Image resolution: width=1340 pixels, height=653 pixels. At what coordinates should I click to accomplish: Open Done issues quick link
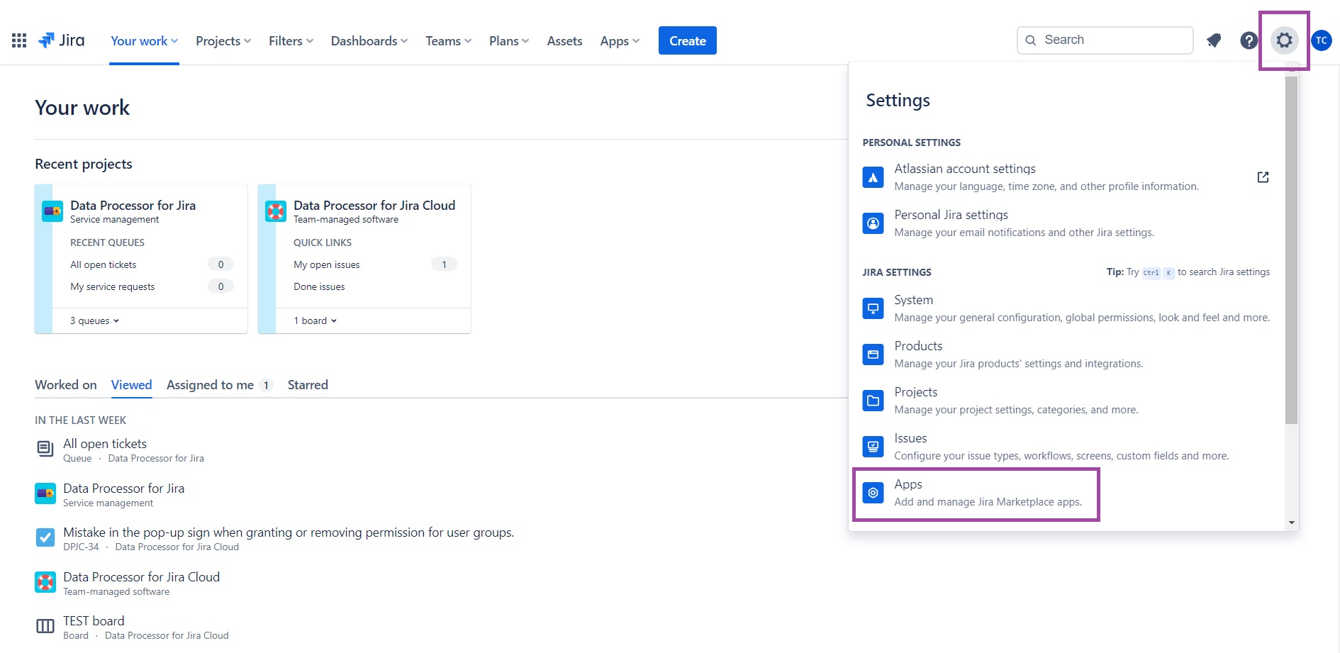319,286
